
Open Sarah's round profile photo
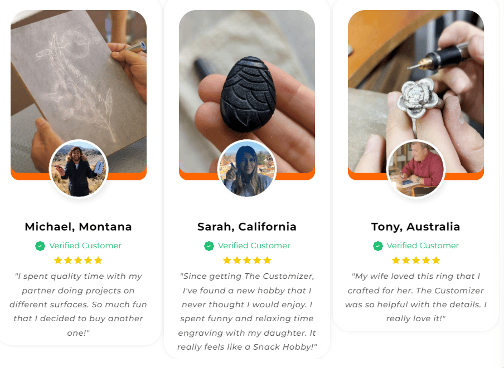(247, 169)
